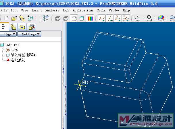Open dropdown next to distance measure icon
Image resolution: width=175 pixels, height=129 pixels.
143,18
